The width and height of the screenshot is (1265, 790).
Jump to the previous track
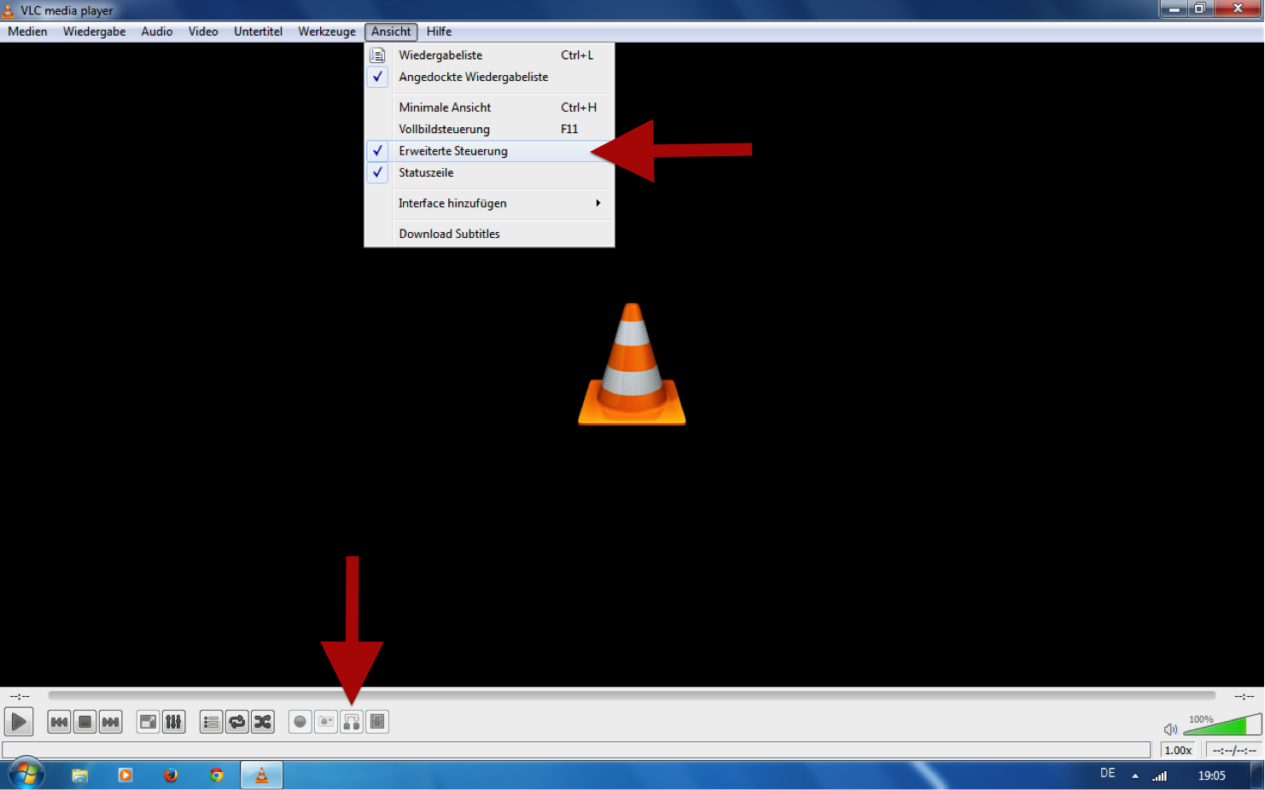tap(59, 722)
